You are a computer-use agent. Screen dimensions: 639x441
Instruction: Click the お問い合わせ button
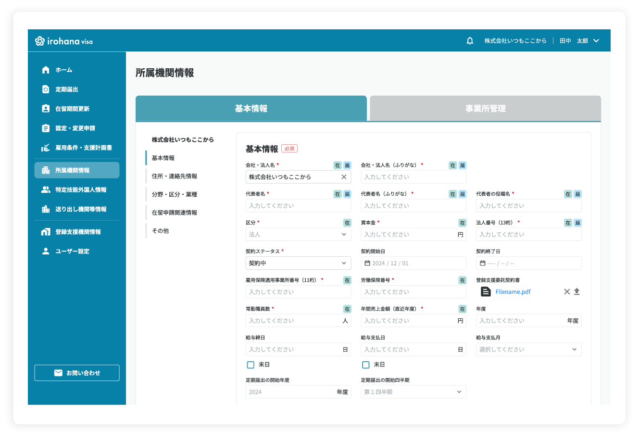pos(77,373)
